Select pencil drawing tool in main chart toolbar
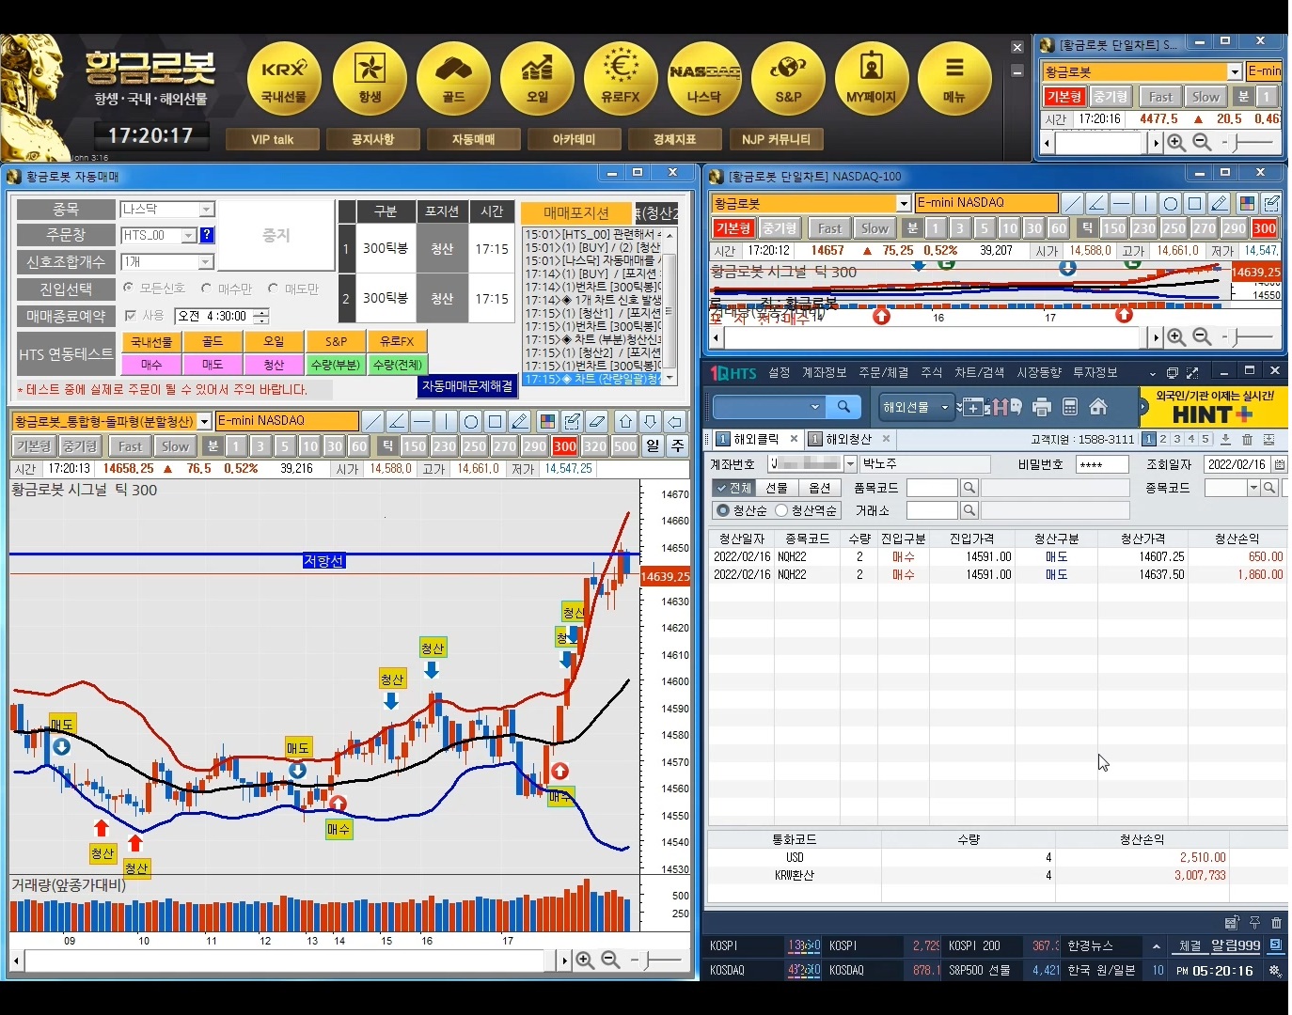 tap(520, 421)
